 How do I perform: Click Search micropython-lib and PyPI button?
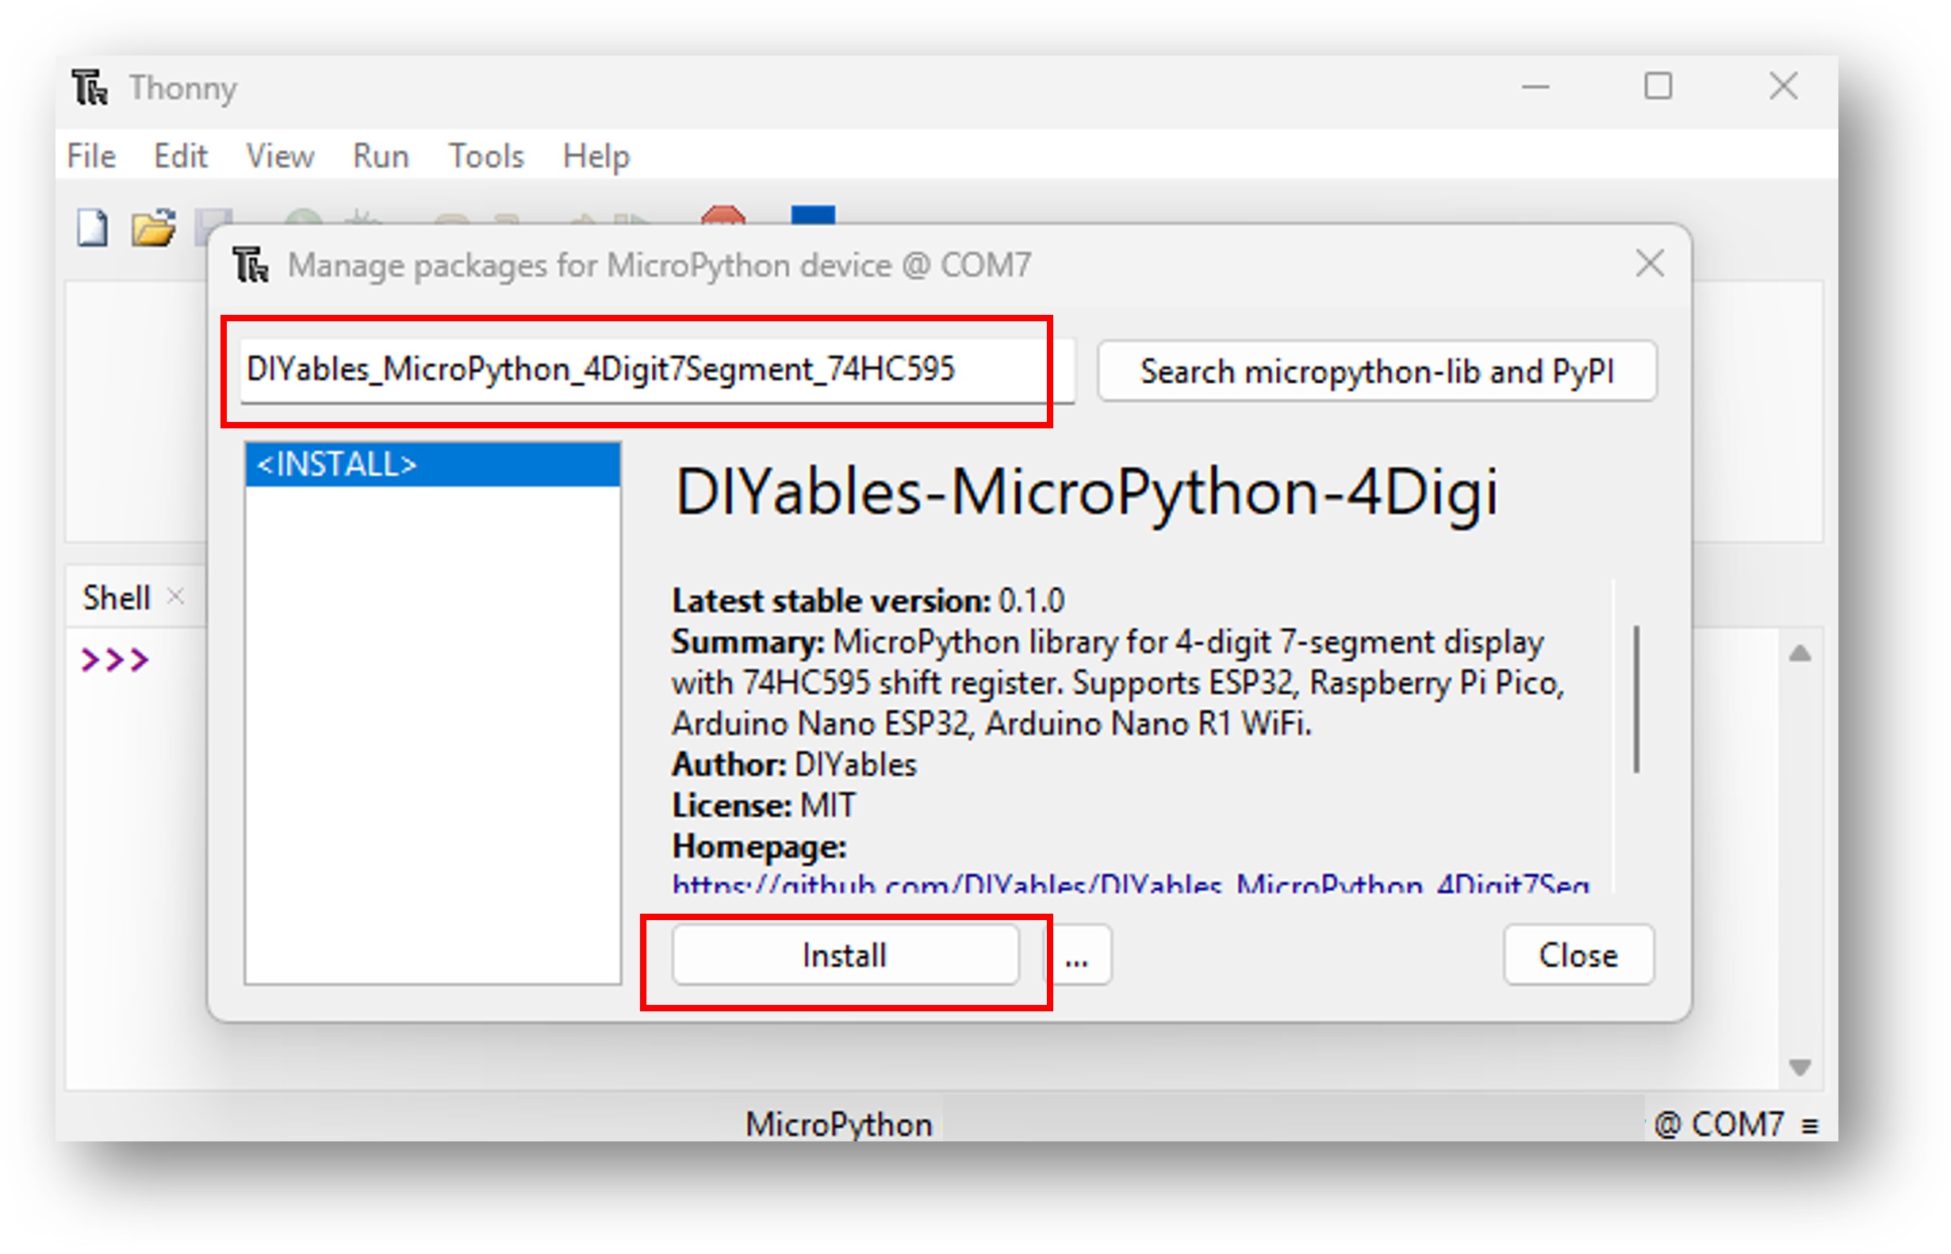coord(1376,371)
